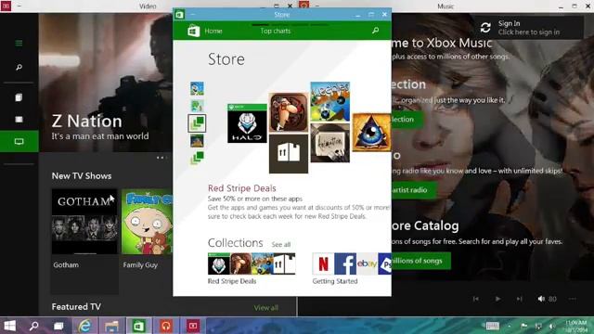
Task: Open the Leeches game tile in Store
Action: click(330, 101)
